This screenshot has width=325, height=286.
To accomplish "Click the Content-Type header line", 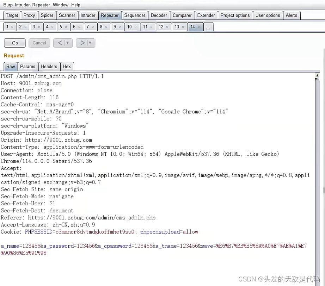I will [72, 147].
